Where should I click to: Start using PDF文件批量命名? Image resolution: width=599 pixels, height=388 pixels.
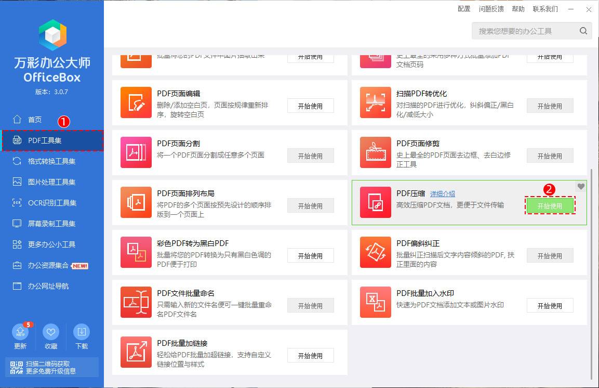pyautogui.click(x=310, y=306)
